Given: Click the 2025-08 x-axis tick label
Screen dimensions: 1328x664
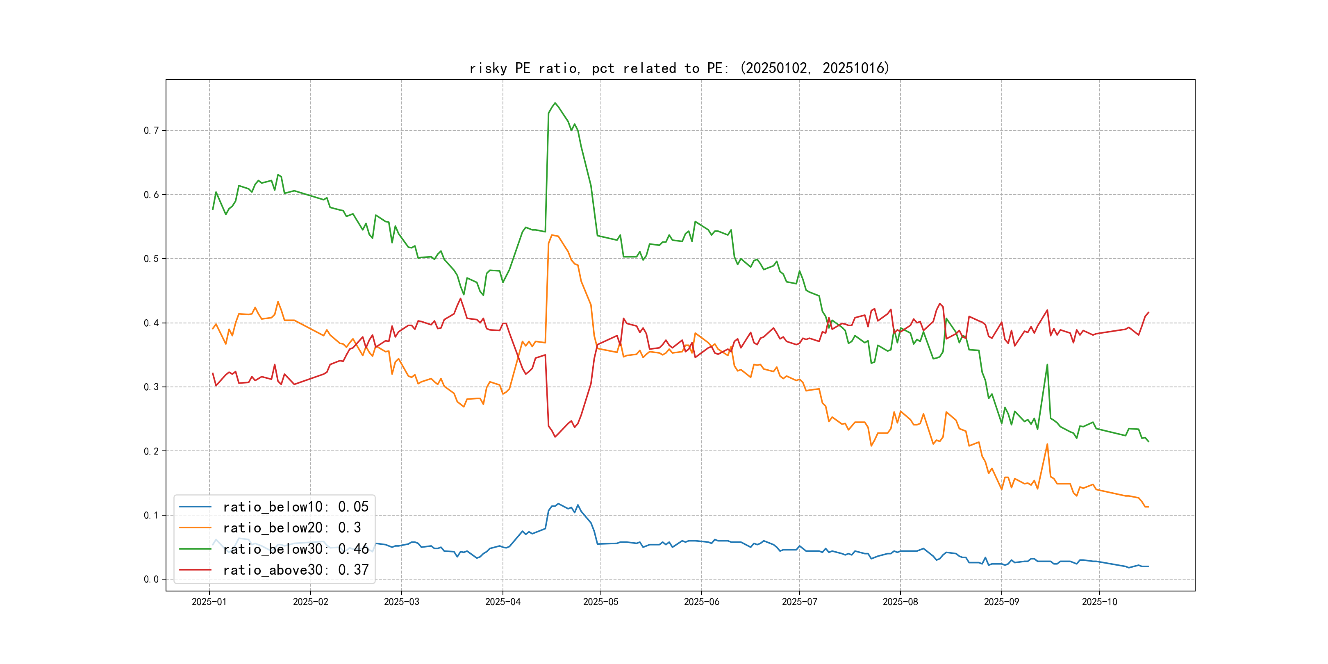Looking at the screenshot, I should click(x=900, y=602).
